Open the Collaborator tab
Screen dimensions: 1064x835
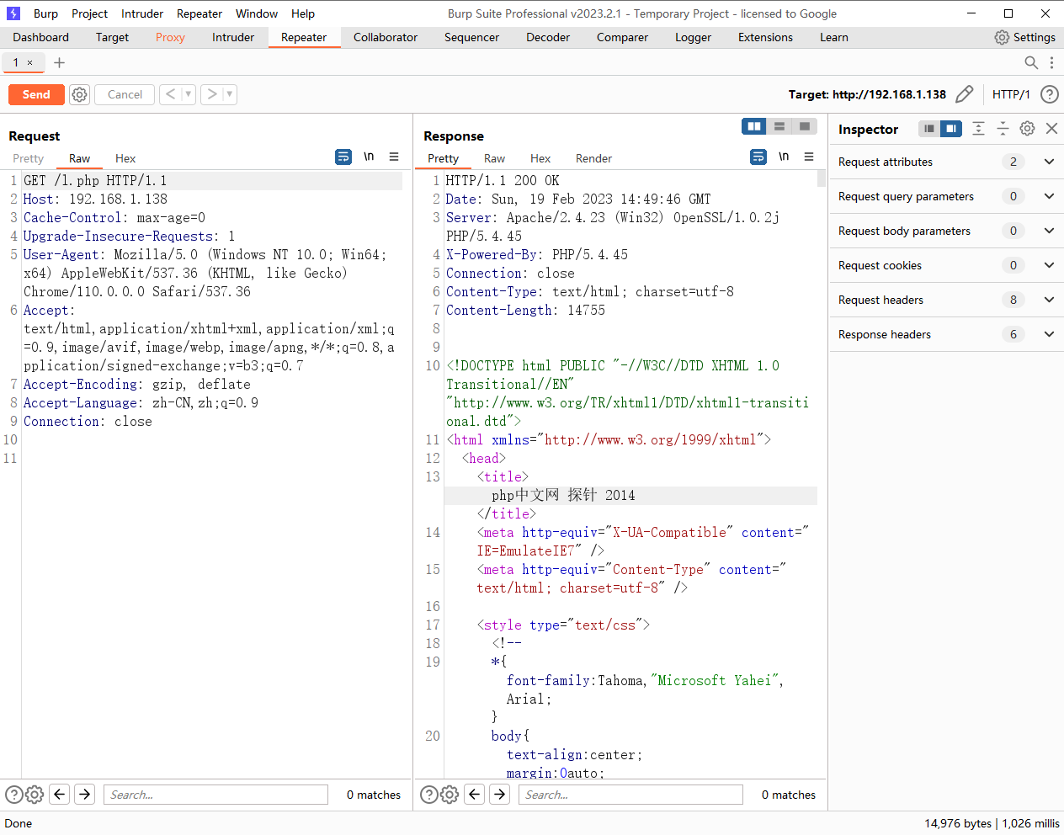(x=386, y=37)
